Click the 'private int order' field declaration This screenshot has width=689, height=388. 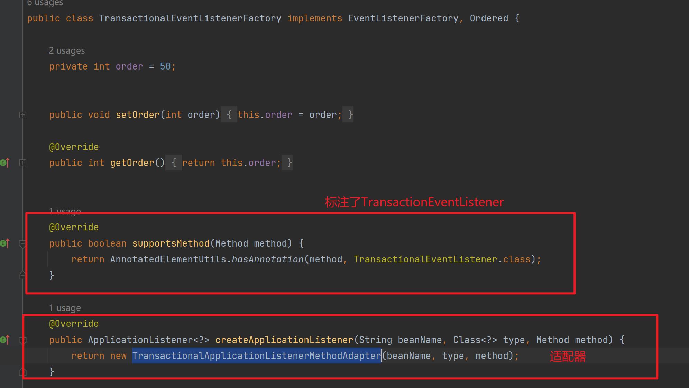tap(96, 66)
